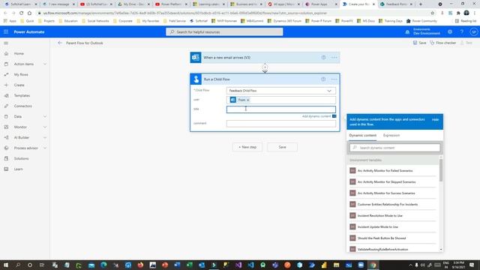Expand the Data sidebar chevron

tap(45, 117)
